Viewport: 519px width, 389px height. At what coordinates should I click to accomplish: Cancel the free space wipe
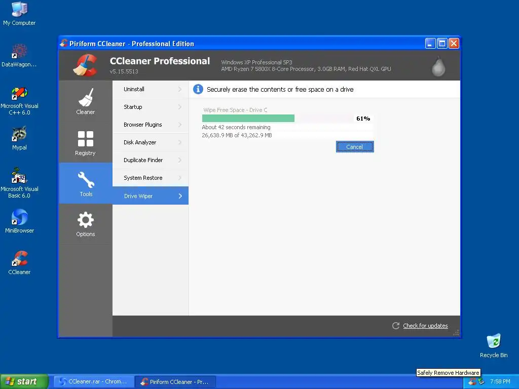tap(355, 146)
